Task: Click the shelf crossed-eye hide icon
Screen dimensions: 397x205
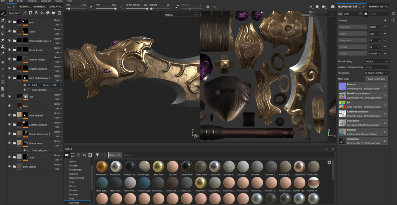Action: click(x=84, y=155)
